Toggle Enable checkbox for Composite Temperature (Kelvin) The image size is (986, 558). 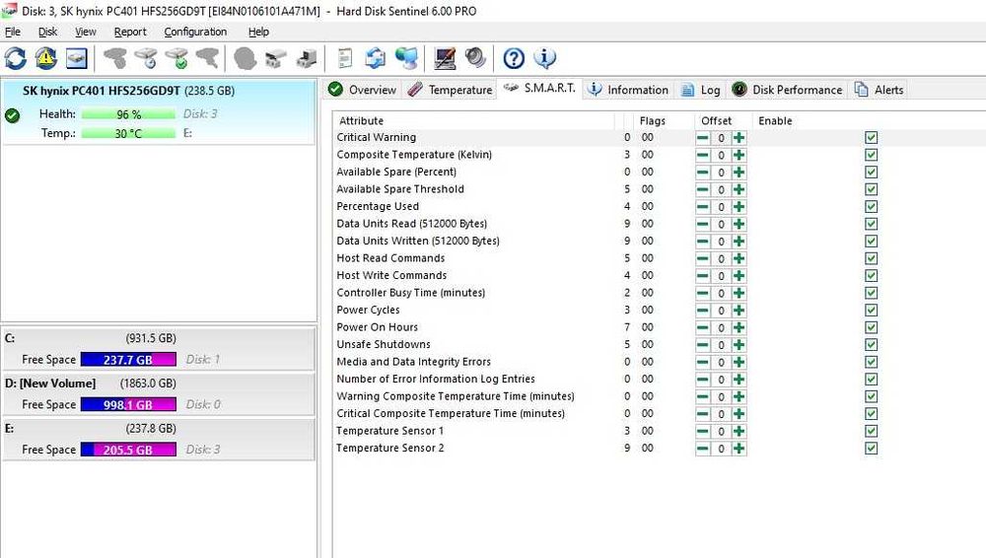click(871, 155)
